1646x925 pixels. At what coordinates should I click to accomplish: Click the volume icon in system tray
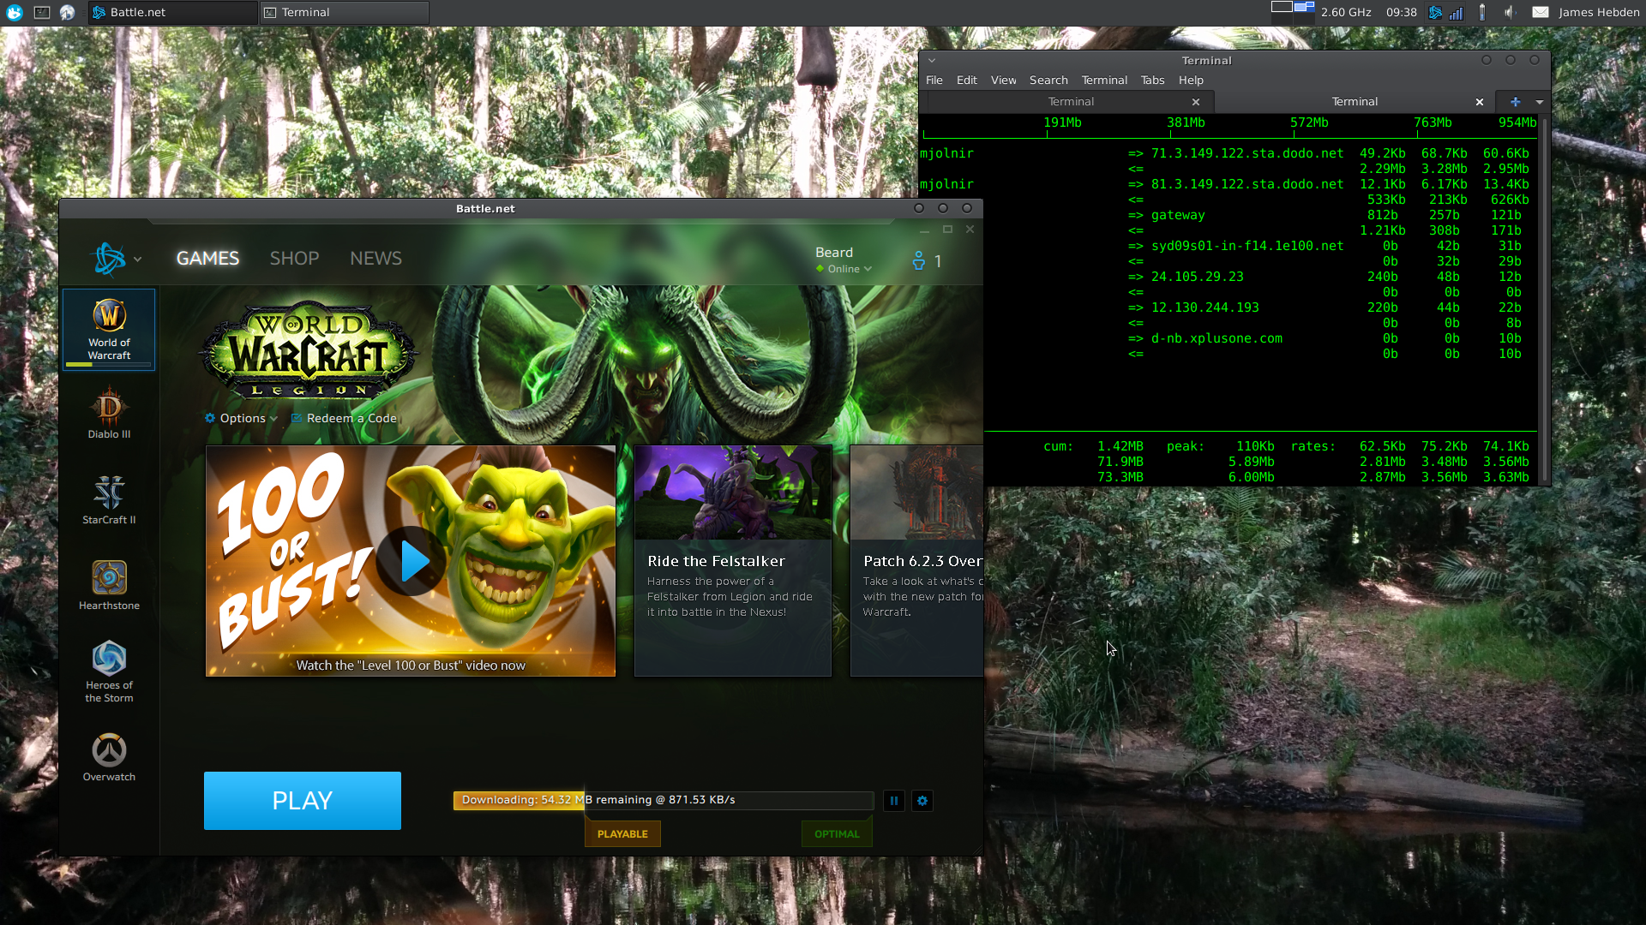1509,12
